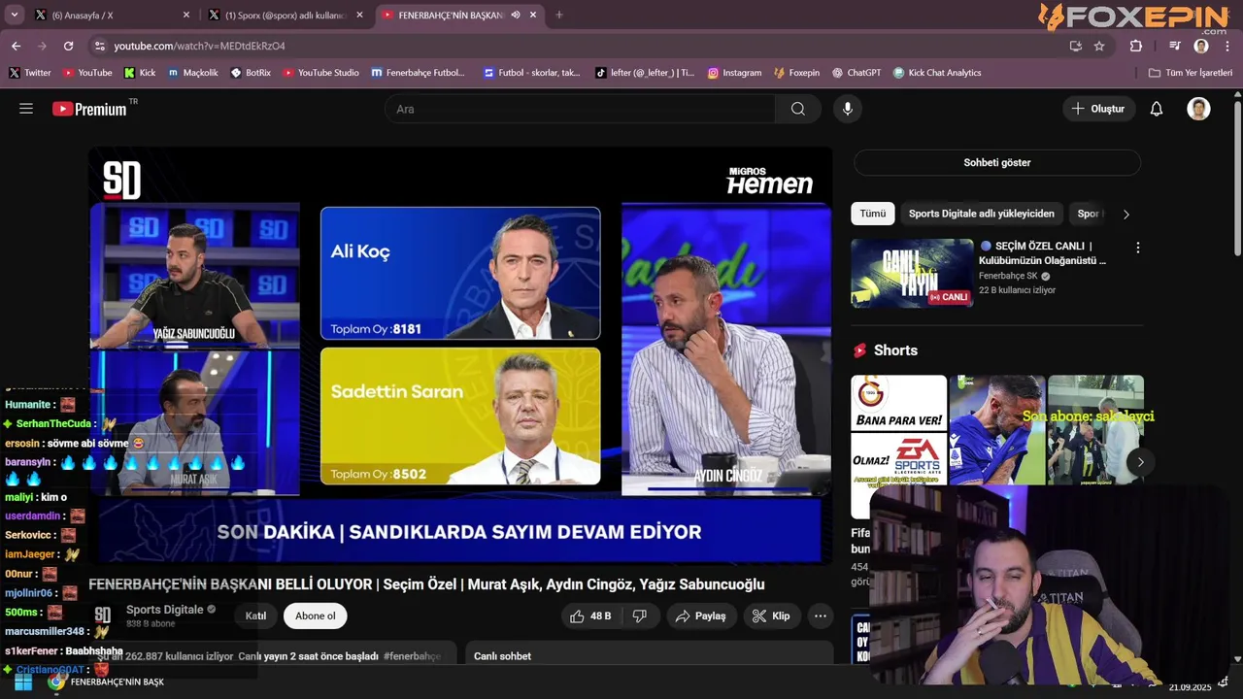Open the YouTube guide hamburger menu
The image size is (1243, 699).
click(x=26, y=109)
